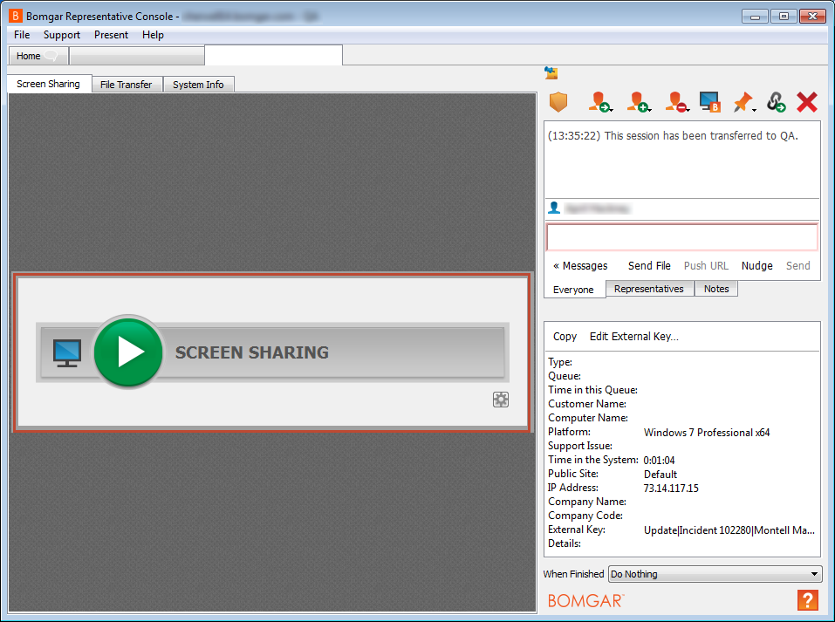Switch to the File Transfer tab
Screen dimensions: 835x622
point(127,85)
